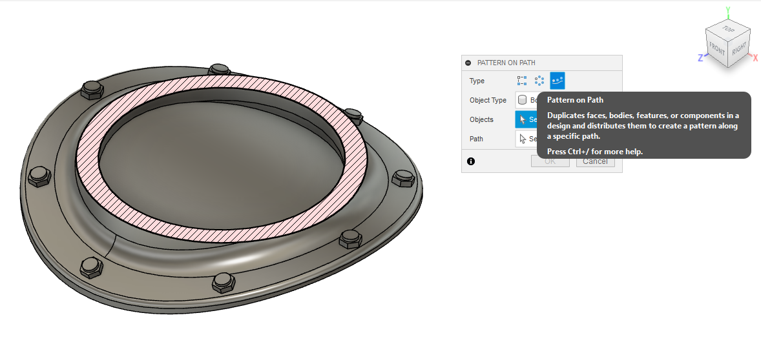Activate the Objects Select button
This screenshot has height=353, width=761.
click(x=526, y=119)
